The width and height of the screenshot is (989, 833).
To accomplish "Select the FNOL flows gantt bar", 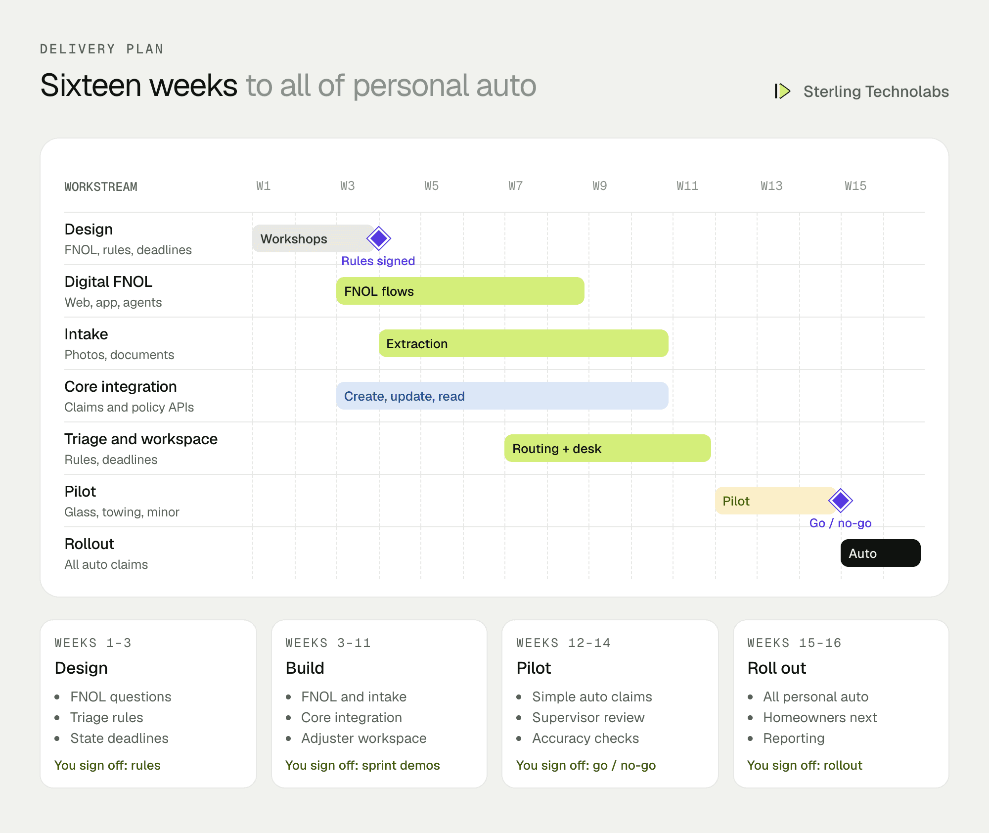I will 460,291.
